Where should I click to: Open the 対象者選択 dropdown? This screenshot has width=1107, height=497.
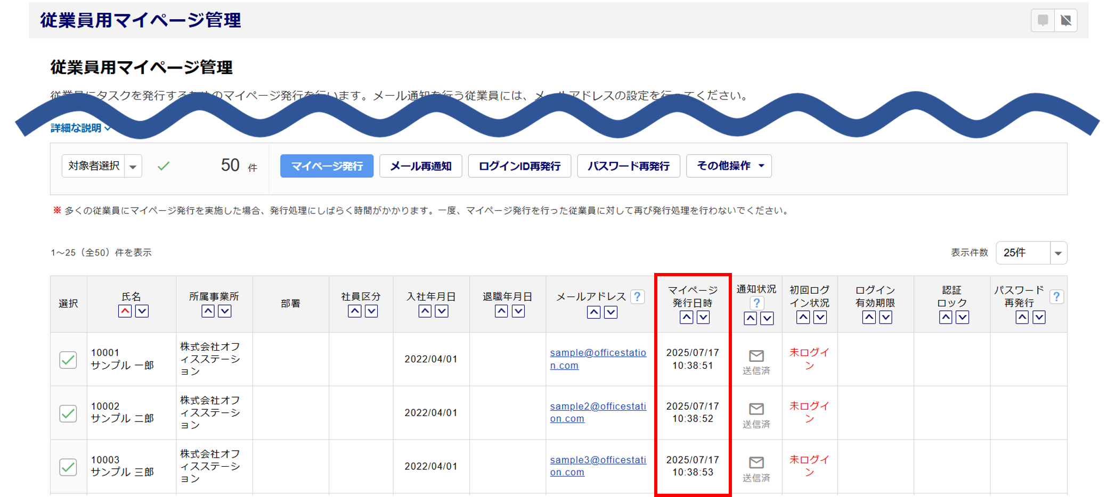click(x=102, y=166)
